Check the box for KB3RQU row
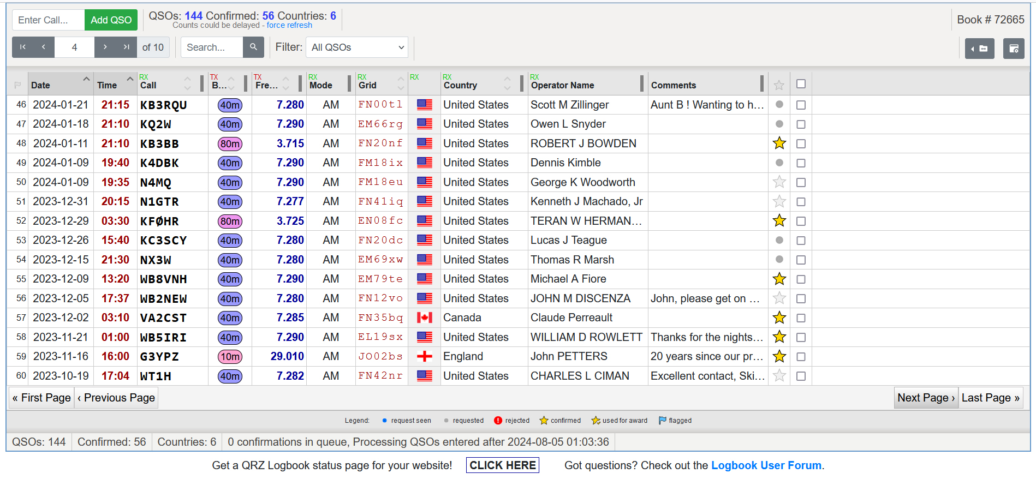1036x485 pixels. [x=801, y=105]
